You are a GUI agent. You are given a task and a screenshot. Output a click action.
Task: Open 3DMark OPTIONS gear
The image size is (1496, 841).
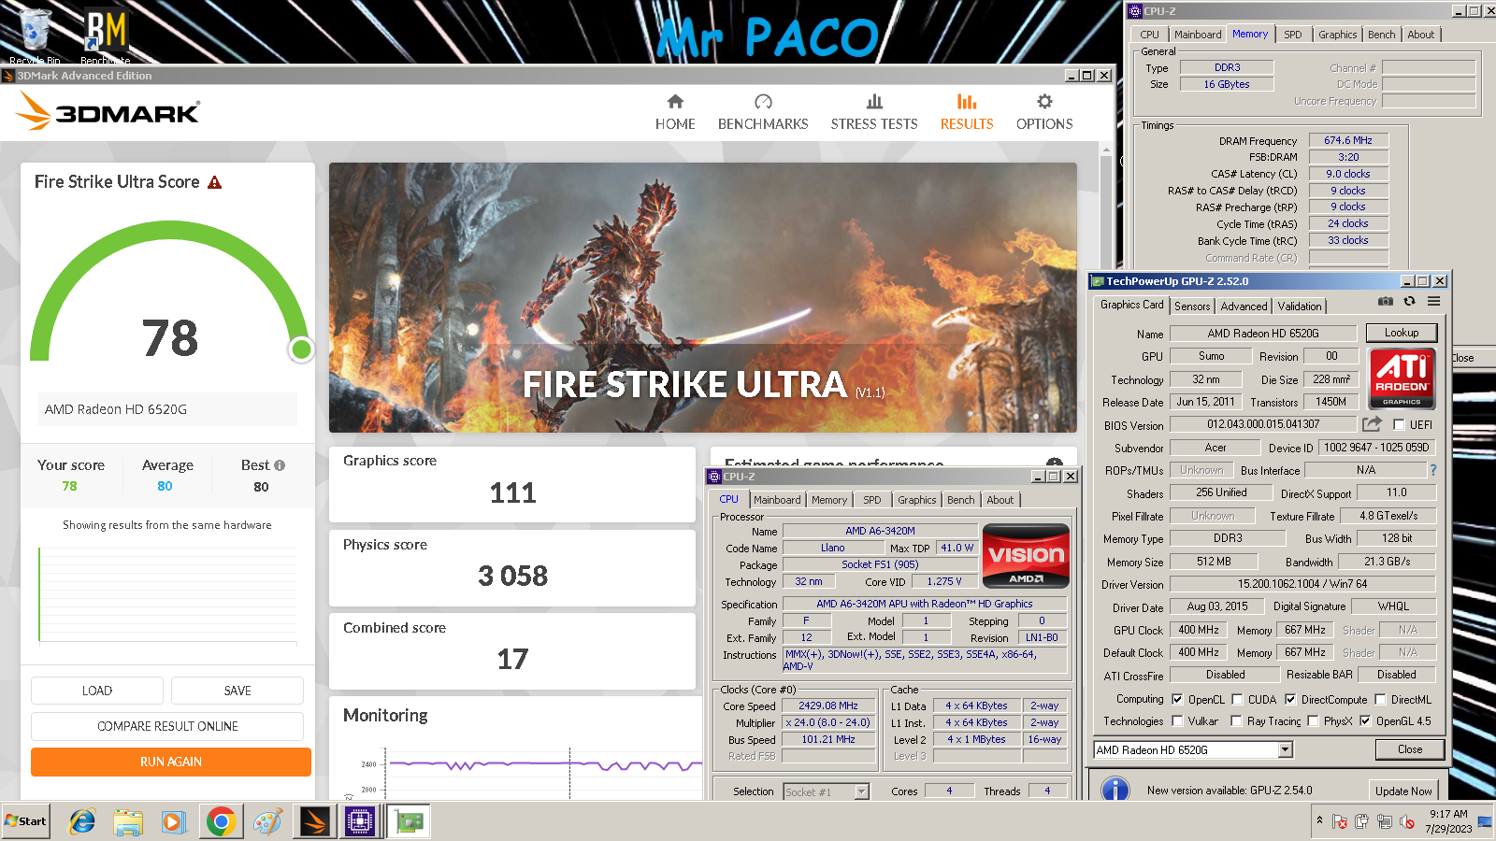point(1044,112)
